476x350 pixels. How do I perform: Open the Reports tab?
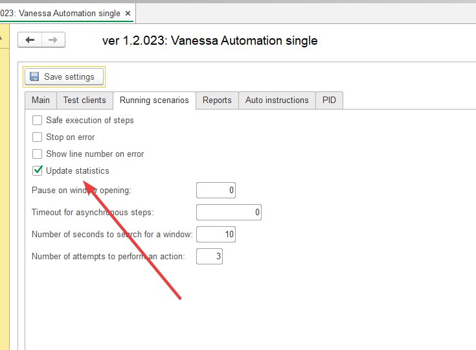pyautogui.click(x=217, y=100)
